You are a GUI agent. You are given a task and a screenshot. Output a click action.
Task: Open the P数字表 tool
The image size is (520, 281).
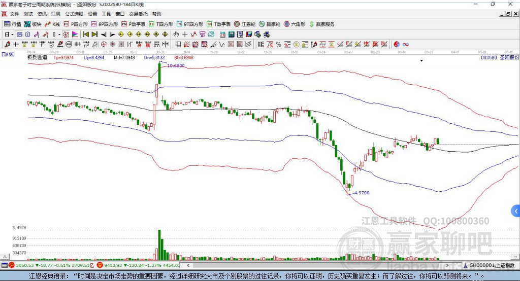click(x=134, y=24)
